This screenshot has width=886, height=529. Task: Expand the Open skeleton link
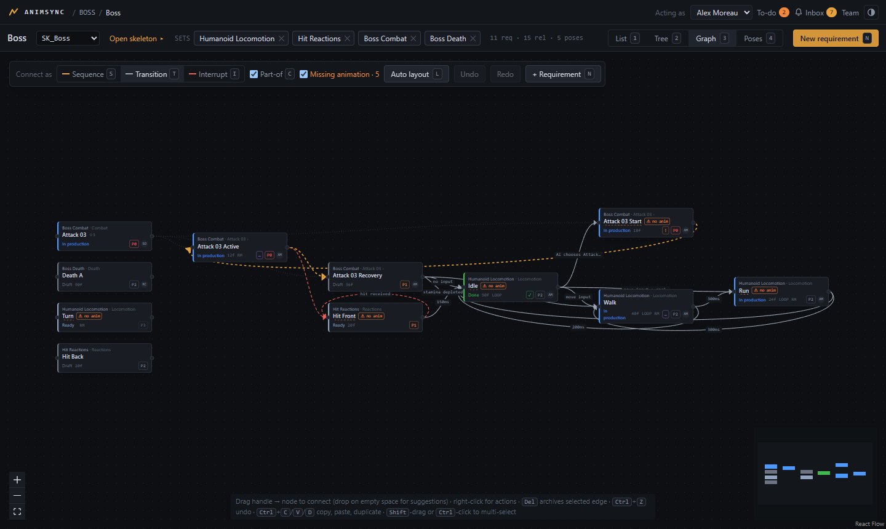click(x=137, y=38)
